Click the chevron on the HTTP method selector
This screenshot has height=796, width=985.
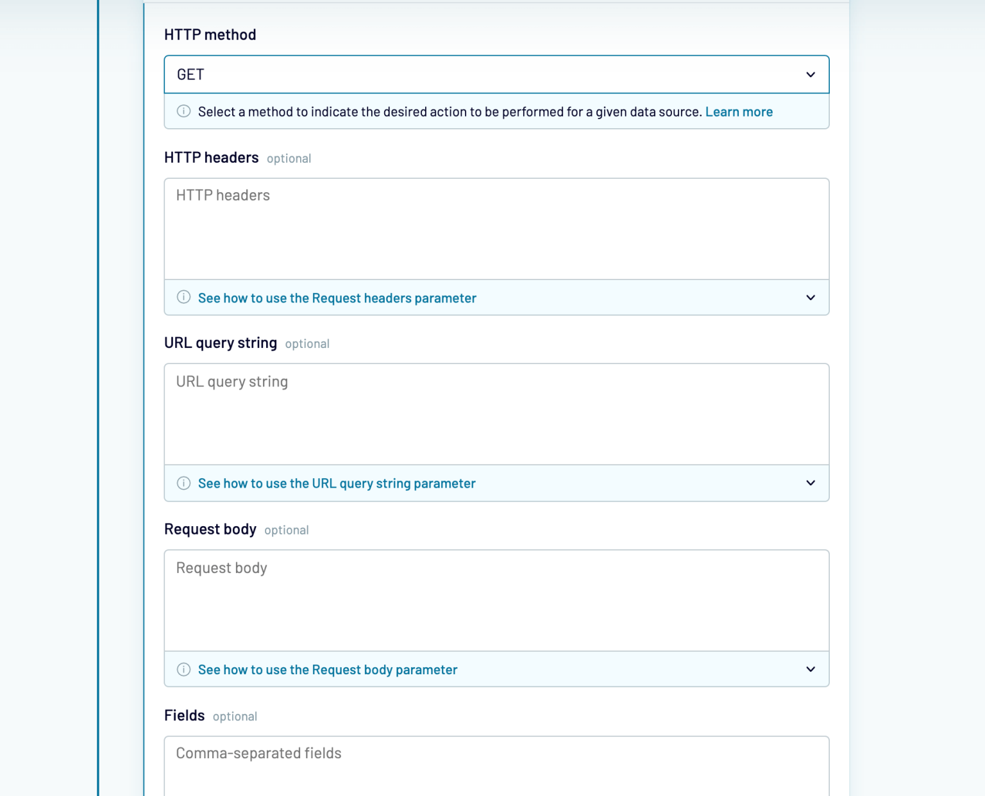pos(810,74)
